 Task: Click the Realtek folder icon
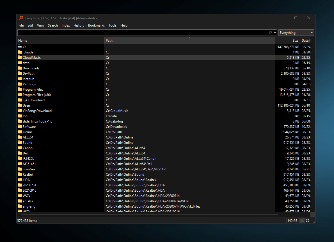[20, 174]
